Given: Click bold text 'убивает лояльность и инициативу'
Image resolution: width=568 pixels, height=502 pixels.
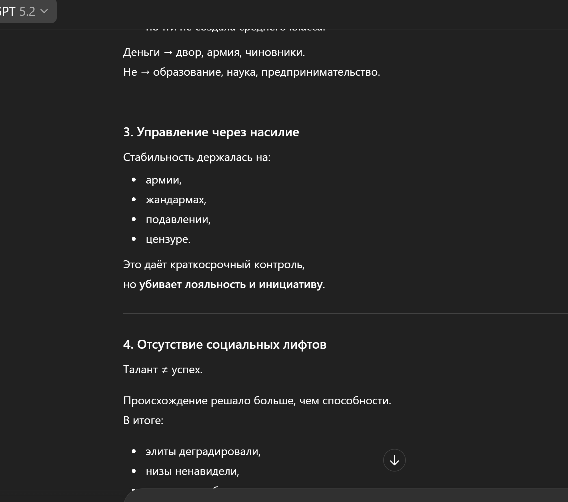Looking at the screenshot, I should click(x=231, y=284).
